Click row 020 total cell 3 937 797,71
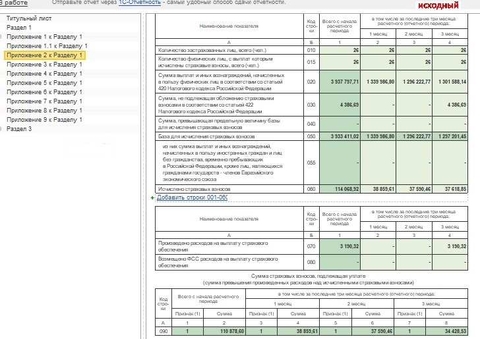Viewport: 480px width, 339px height. point(340,82)
